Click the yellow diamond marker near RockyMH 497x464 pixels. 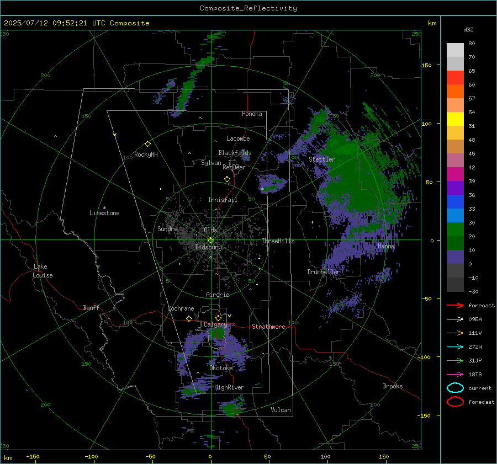coord(147,144)
